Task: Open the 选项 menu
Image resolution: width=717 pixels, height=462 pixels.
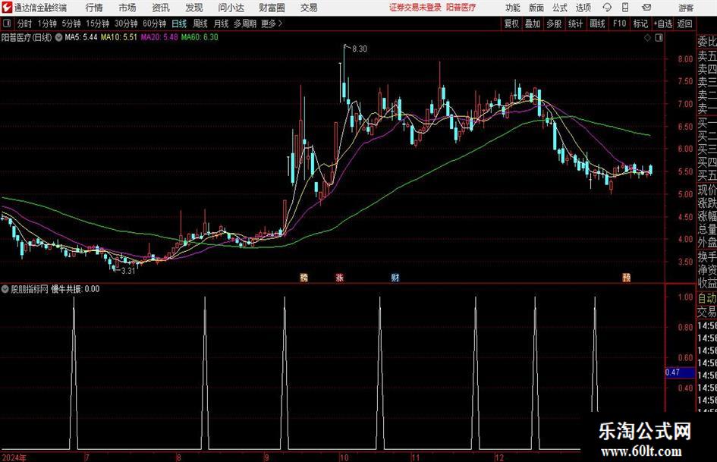Action: [583, 8]
